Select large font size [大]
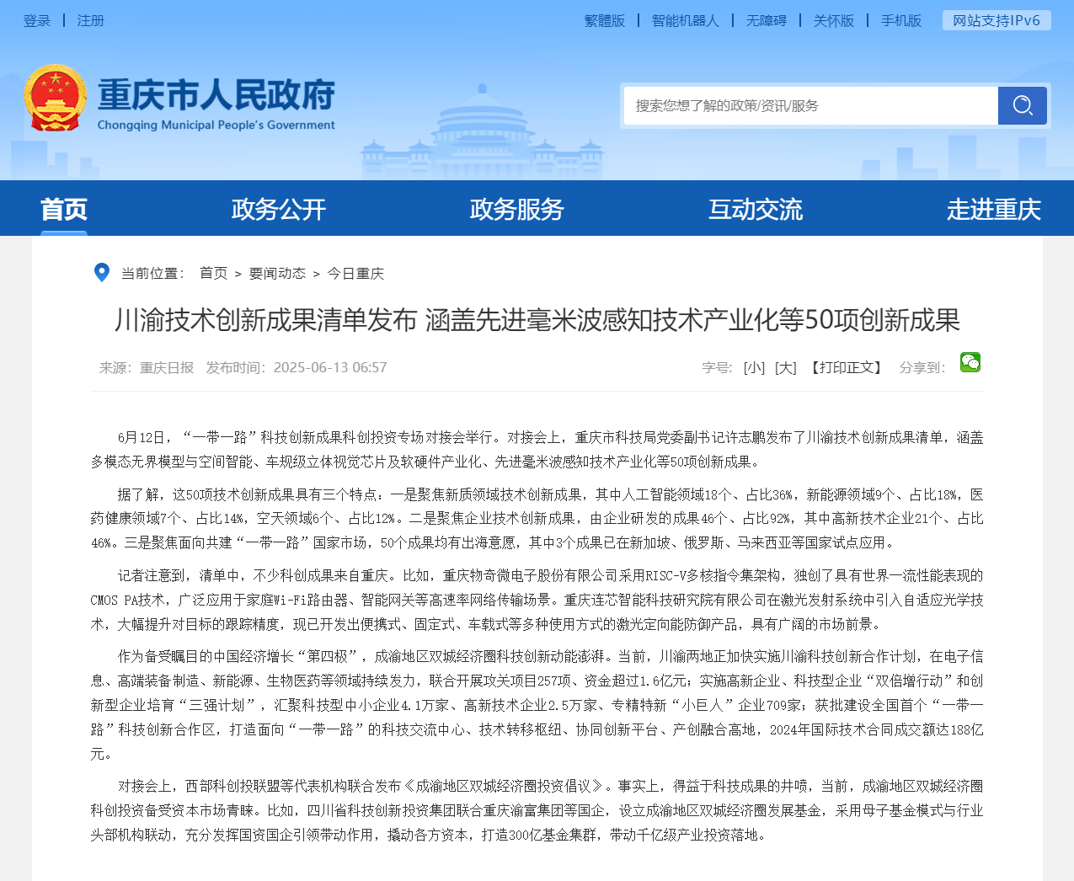The width and height of the screenshot is (1074, 881). point(786,368)
